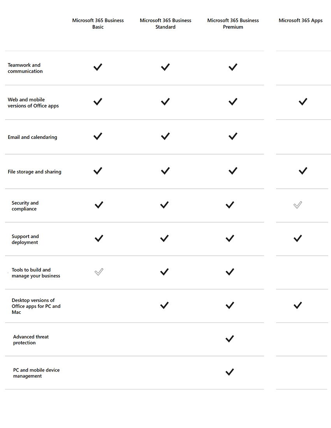Click the Teamwork and communication row label
Viewport: 331px width, 428px height.
pos(25,68)
